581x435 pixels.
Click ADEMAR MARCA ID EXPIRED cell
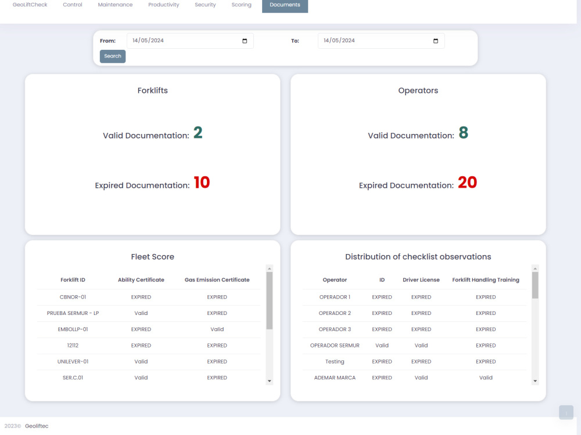[x=382, y=378]
